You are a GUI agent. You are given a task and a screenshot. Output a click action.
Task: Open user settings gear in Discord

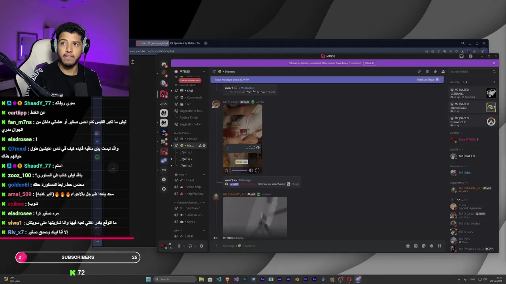(202, 246)
